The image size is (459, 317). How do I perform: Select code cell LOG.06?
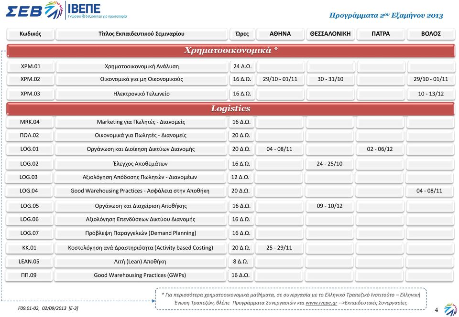(x=30, y=220)
